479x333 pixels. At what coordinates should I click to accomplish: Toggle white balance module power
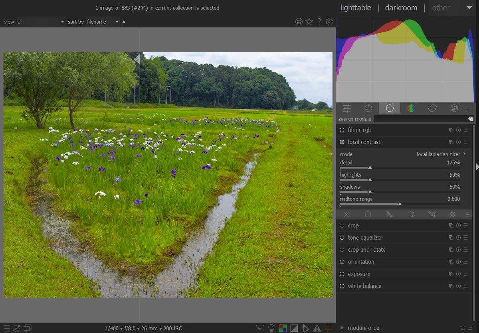click(x=342, y=286)
